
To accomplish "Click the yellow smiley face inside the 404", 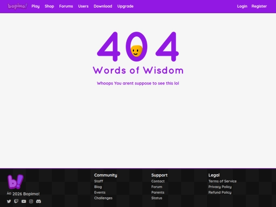I will point(136,51).
